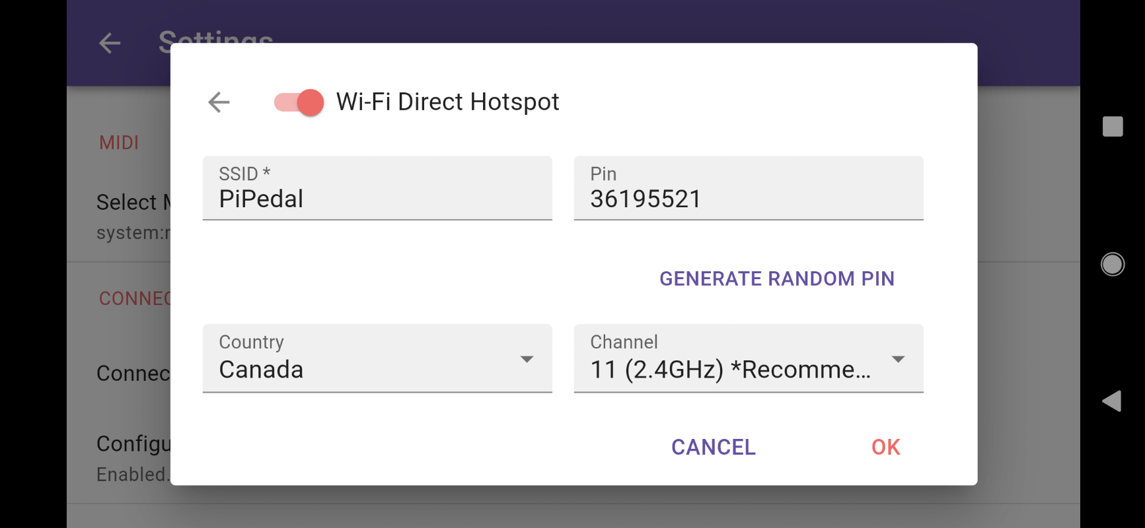
Task: Click the Connec... setting row behind the dialog
Action: (132, 374)
